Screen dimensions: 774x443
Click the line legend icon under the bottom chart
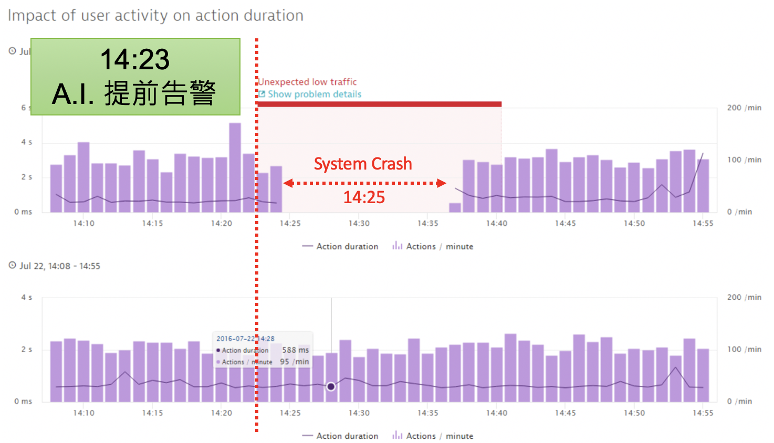coord(307,436)
